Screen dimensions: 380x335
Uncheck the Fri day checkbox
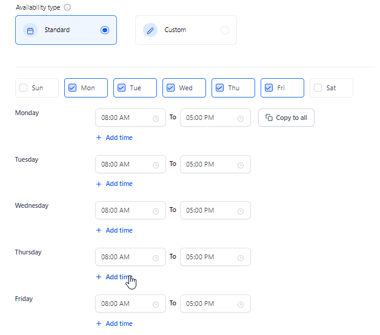tap(268, 88)
